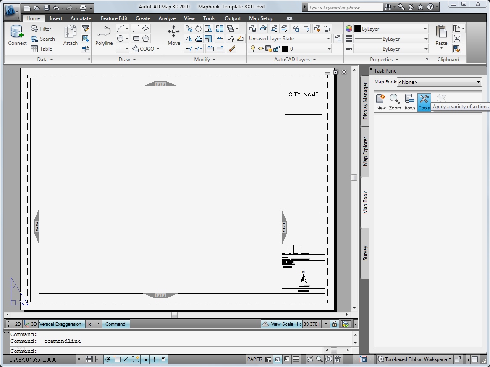Open the layer 0 dropdown list
The width and height of the screenshot is (490, 367).
point(289,49)
